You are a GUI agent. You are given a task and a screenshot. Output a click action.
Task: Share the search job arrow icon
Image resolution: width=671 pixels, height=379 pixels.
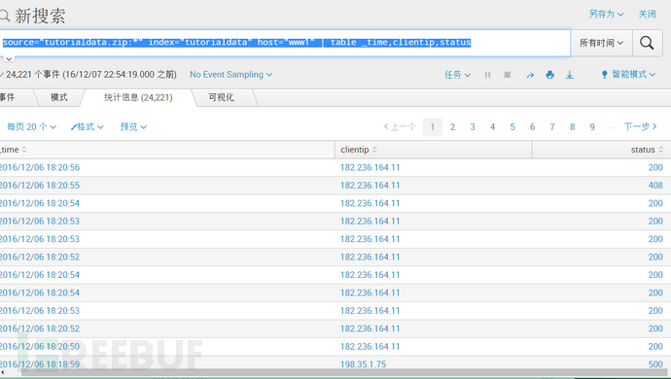coord(530,75)
